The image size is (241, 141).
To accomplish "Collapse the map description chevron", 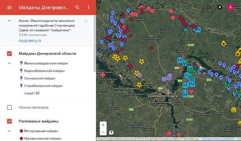I will [x=9, y=21].
